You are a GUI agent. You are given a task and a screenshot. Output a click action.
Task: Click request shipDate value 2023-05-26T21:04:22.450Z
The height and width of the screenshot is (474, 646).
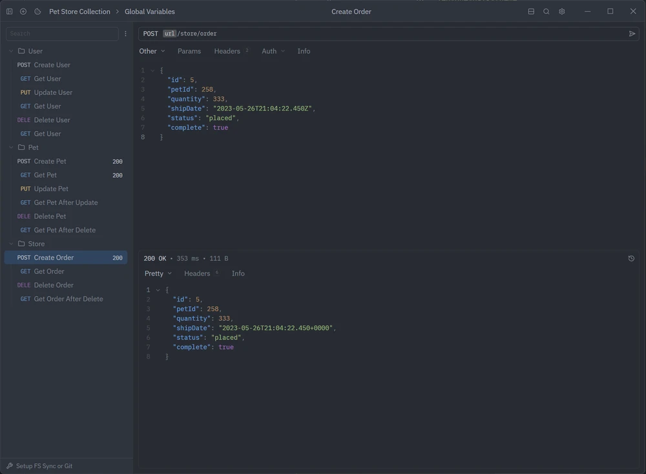click(x=262, y=108)
